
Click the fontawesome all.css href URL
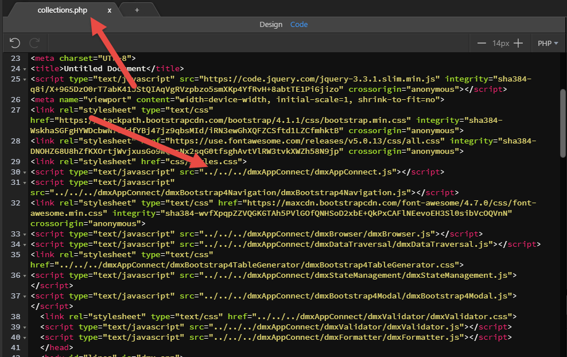[x=305, y=141]
